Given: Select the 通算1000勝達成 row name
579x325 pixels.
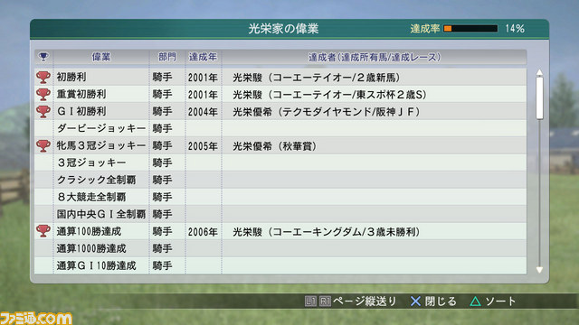Looking at the screenshot, I should 91,248.
